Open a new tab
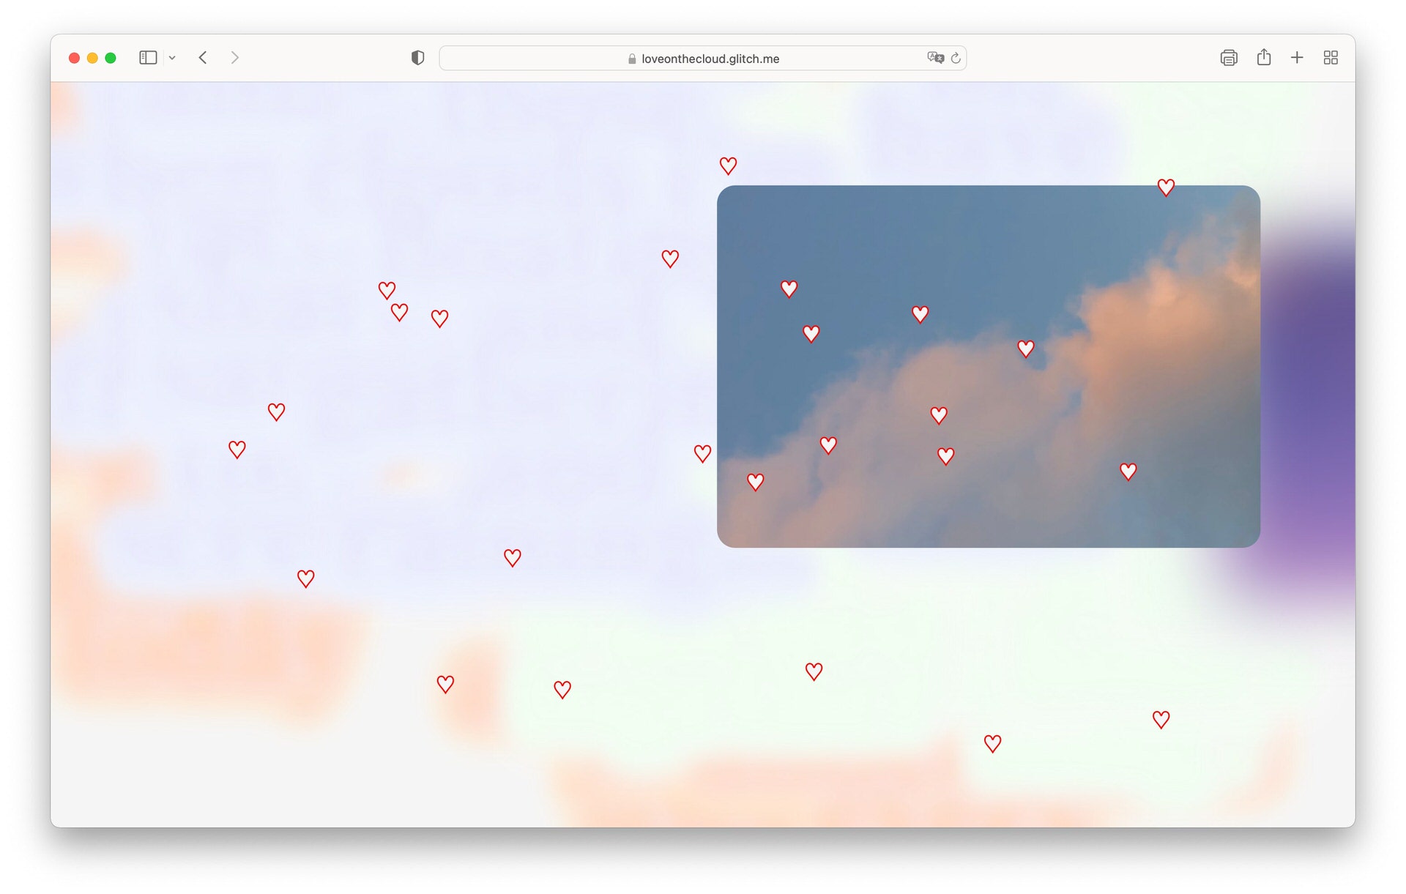The width and height of the screenshot is (1406, 894). 1297,58
